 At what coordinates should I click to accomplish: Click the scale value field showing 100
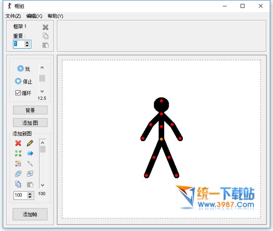coord(20,195)
